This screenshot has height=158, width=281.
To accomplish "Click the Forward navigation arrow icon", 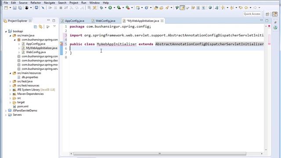I will tap(255, 8).
